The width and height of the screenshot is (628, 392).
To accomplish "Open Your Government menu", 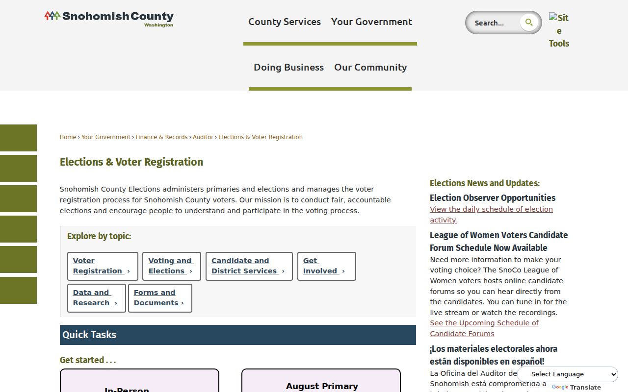I will [371, 22].
